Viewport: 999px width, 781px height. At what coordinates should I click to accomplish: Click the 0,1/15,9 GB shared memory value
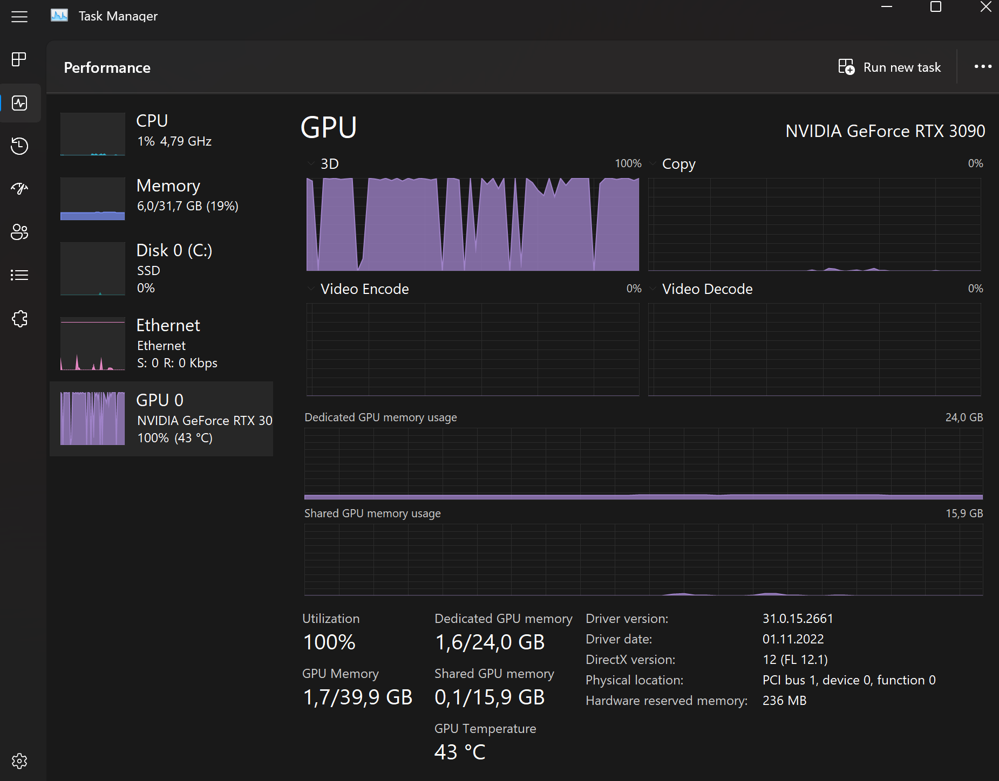(490, 697)
